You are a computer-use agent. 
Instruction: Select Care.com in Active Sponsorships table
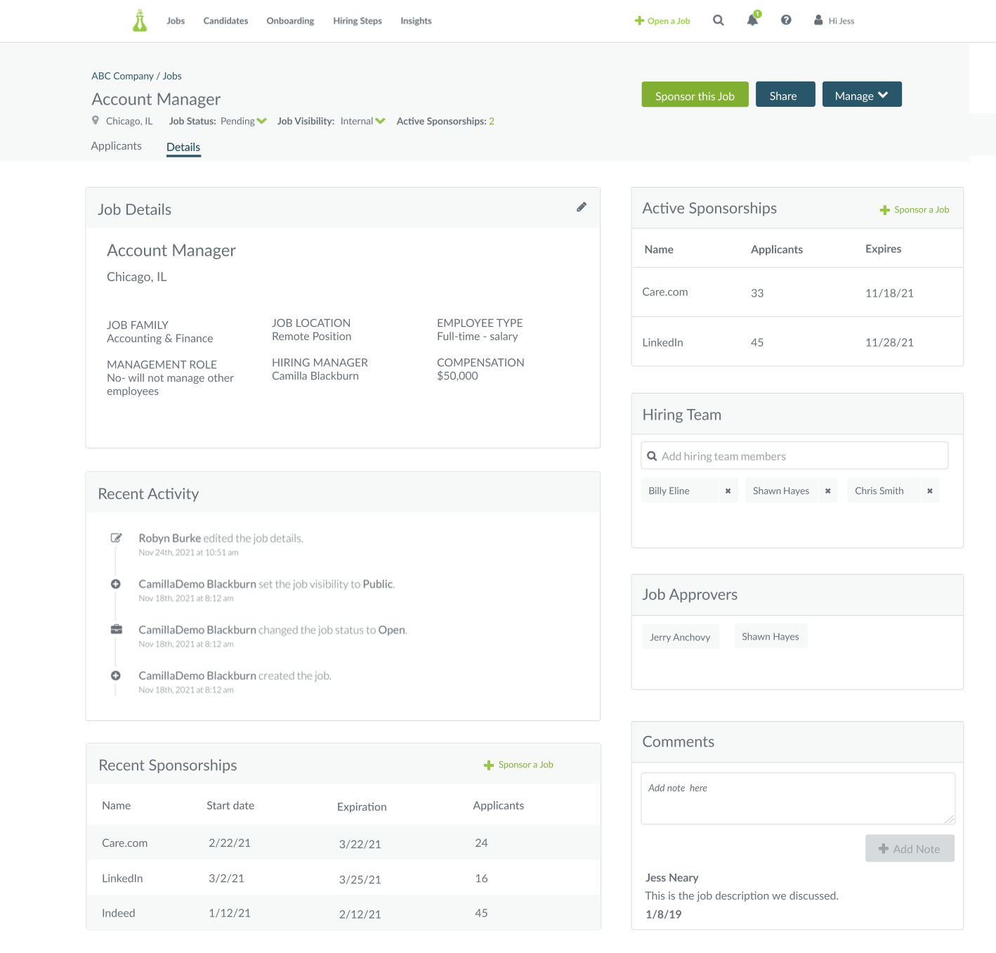coord(664,292)
